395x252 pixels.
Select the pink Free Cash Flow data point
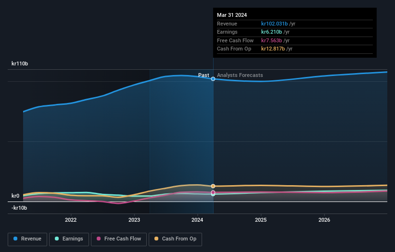tap(213, 192)
